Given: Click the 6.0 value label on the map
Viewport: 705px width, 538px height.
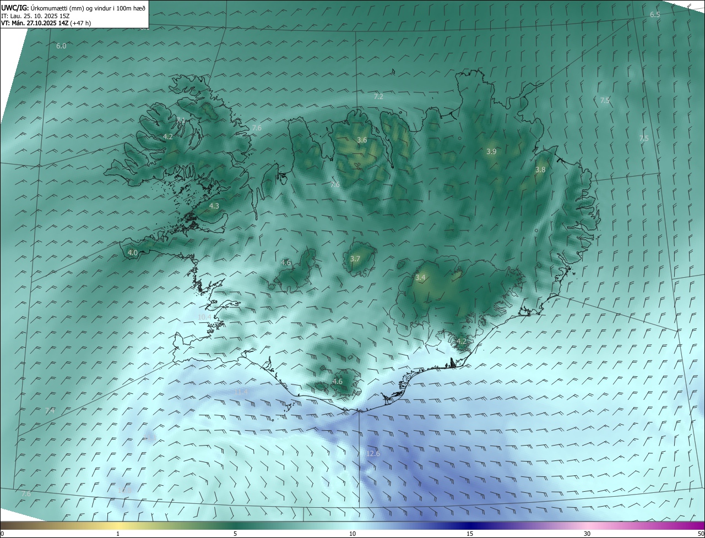Looking at the screenshot, I should [x=61, y=46].
